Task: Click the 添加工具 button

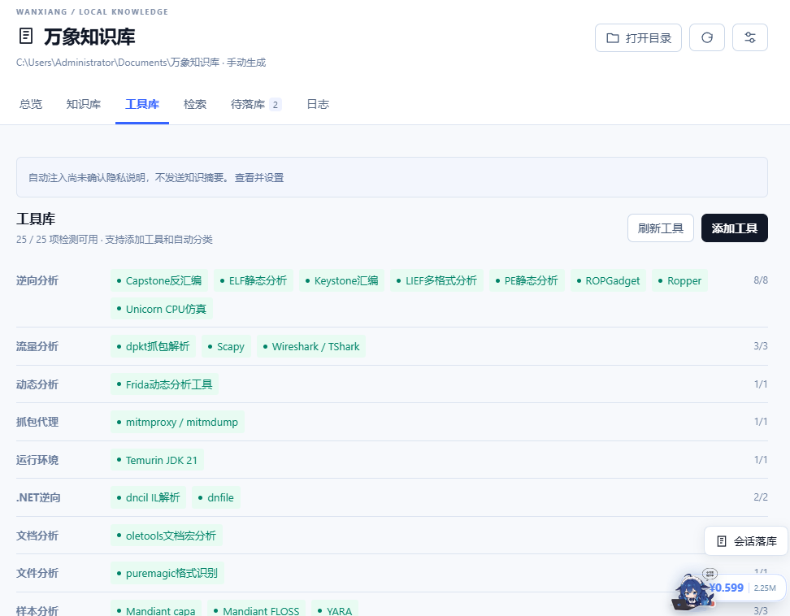Action: tap(735, 228)
